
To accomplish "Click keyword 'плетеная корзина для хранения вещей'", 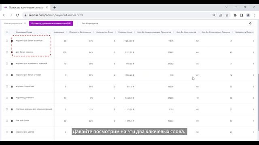I will click(34, 109).
